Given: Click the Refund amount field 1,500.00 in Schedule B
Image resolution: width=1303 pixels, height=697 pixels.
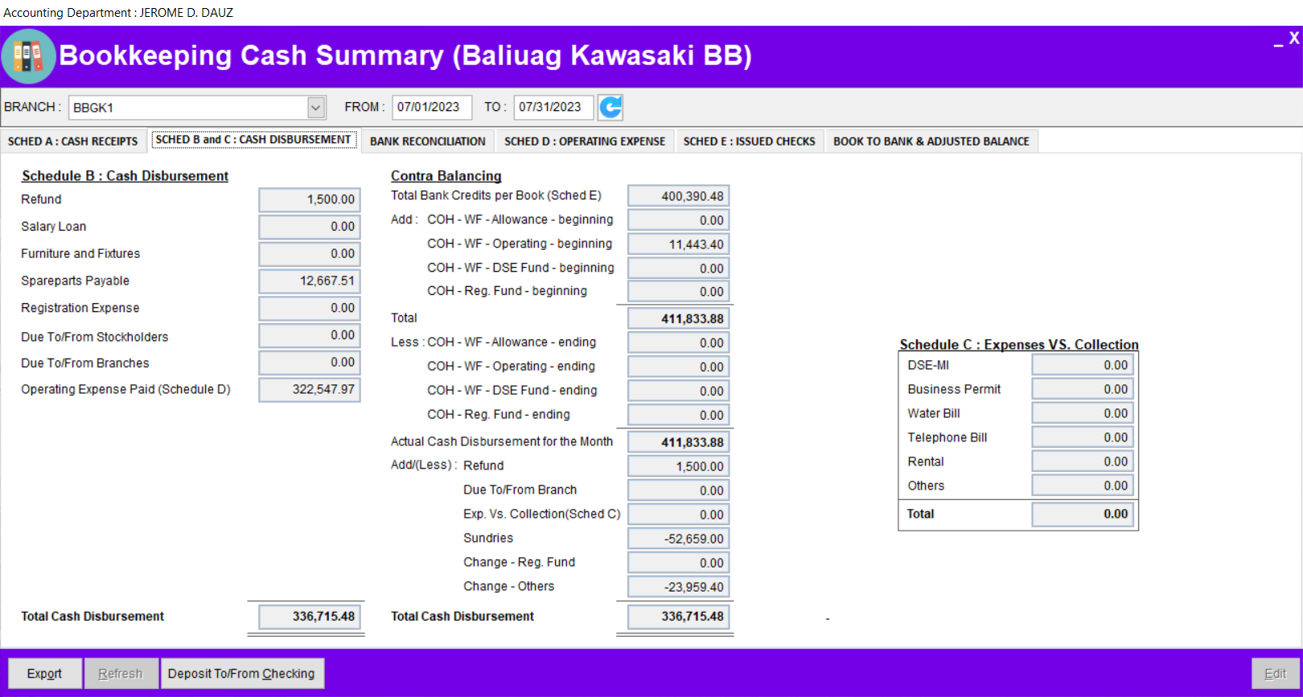Looking at the screenshot, I should tap(310, 199).
